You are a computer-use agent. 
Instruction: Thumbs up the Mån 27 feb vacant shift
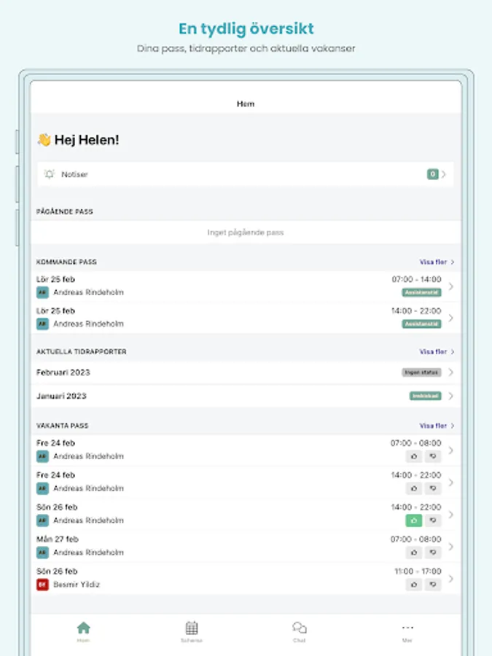(414, 552)
